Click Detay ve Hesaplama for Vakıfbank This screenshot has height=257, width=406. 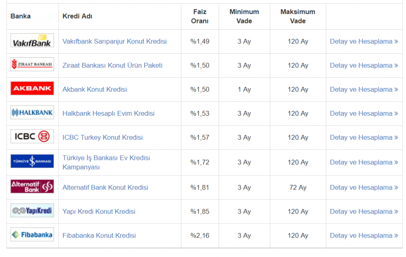pos(364,41)
